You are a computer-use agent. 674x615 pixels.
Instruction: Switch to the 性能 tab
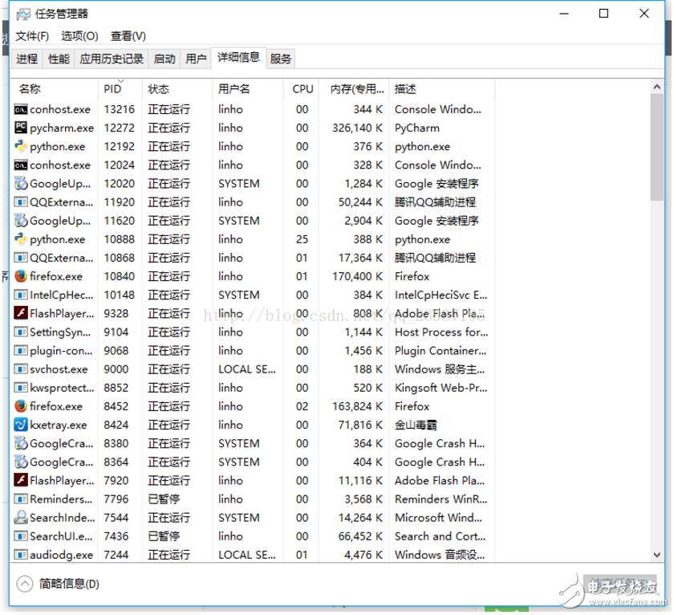58,58
